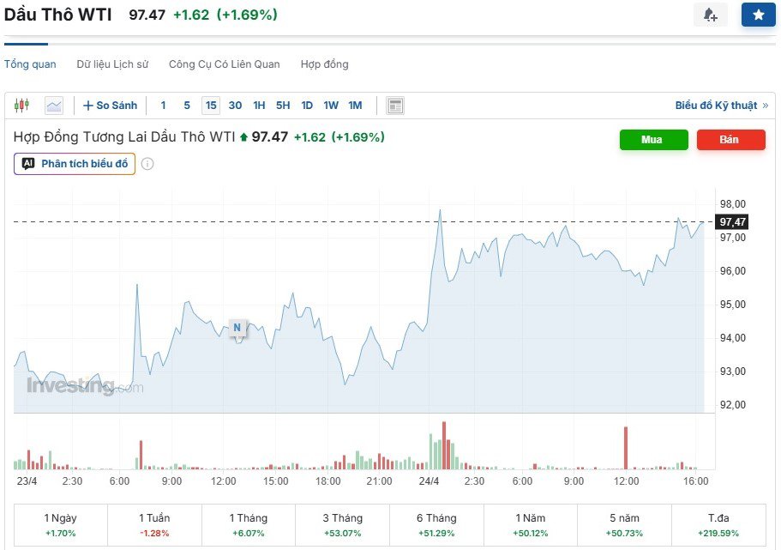Click the N news marker on chart
781x550 pixels.
click(237, 327)
